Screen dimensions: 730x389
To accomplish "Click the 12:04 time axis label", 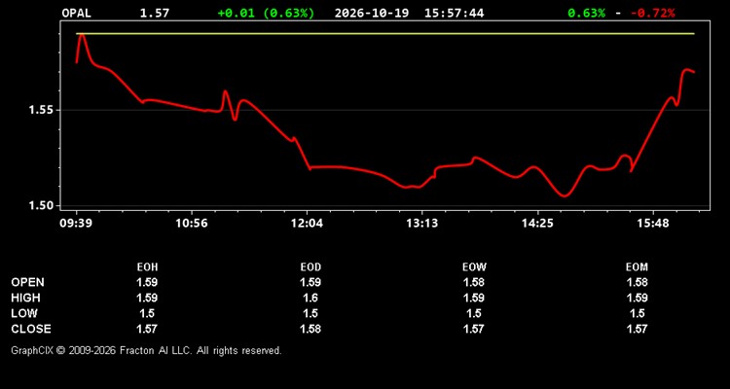I will coord(307,224).
